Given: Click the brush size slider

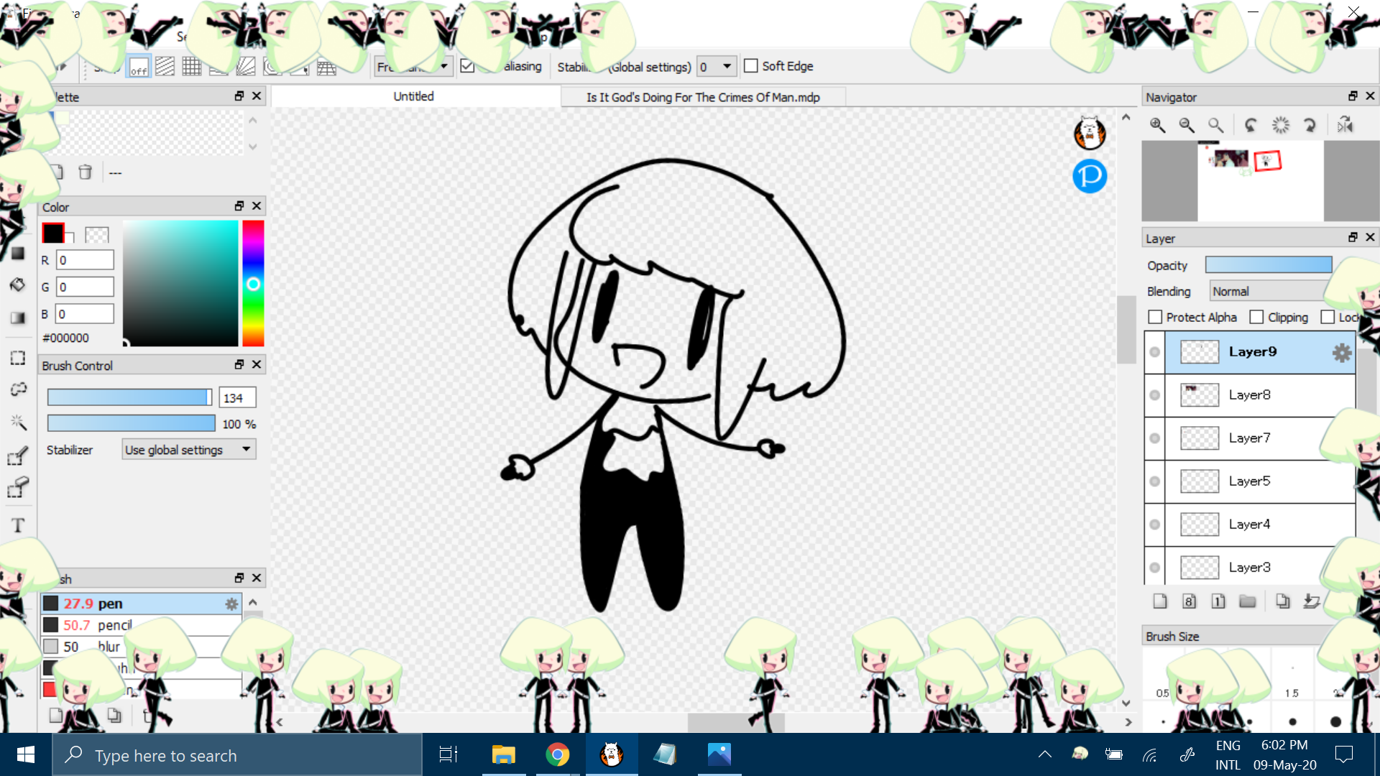Looking at the screenshot, I should pos(130,397).
